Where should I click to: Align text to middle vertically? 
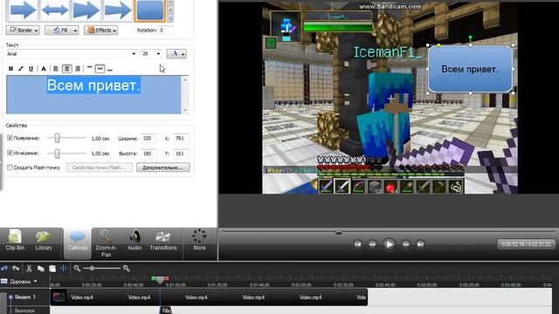pyautogui.click(x=100, y=69)
